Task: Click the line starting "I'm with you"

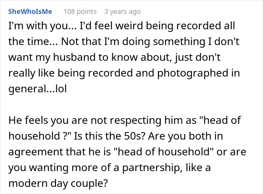Action: tap(122, 26)
